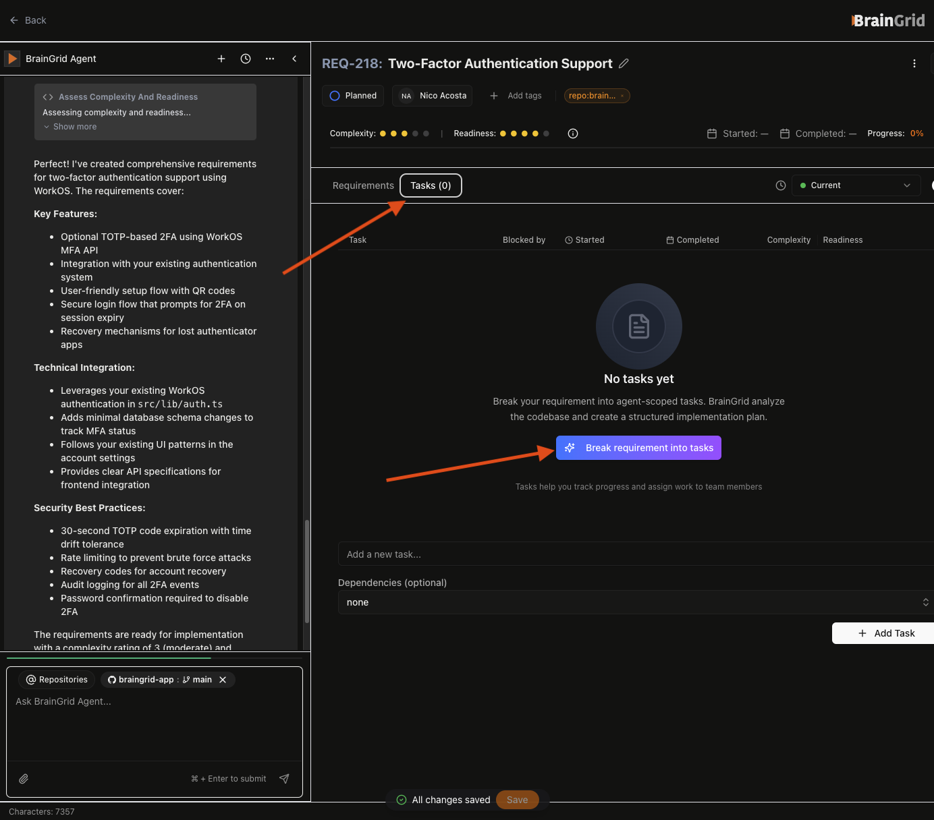The height and width of the screenshot is (820, 934).
Task: Open Dependencies dropdown showing none
Action: (636, 602)
